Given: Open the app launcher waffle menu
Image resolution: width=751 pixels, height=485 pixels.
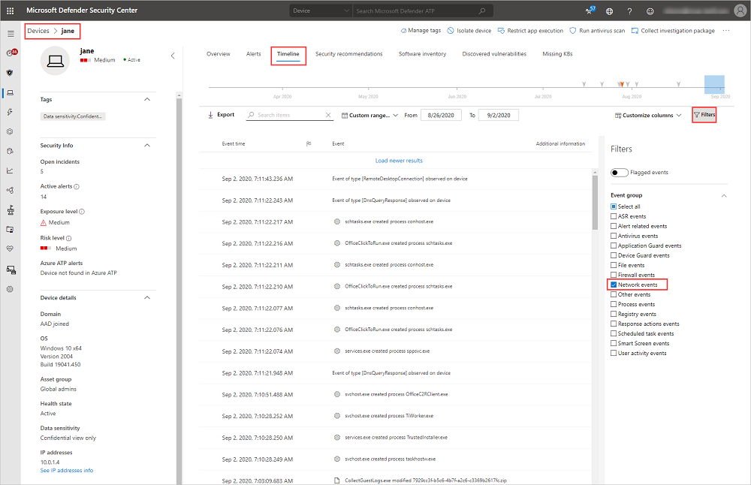Looking at the screenshot, I should 10,11.
